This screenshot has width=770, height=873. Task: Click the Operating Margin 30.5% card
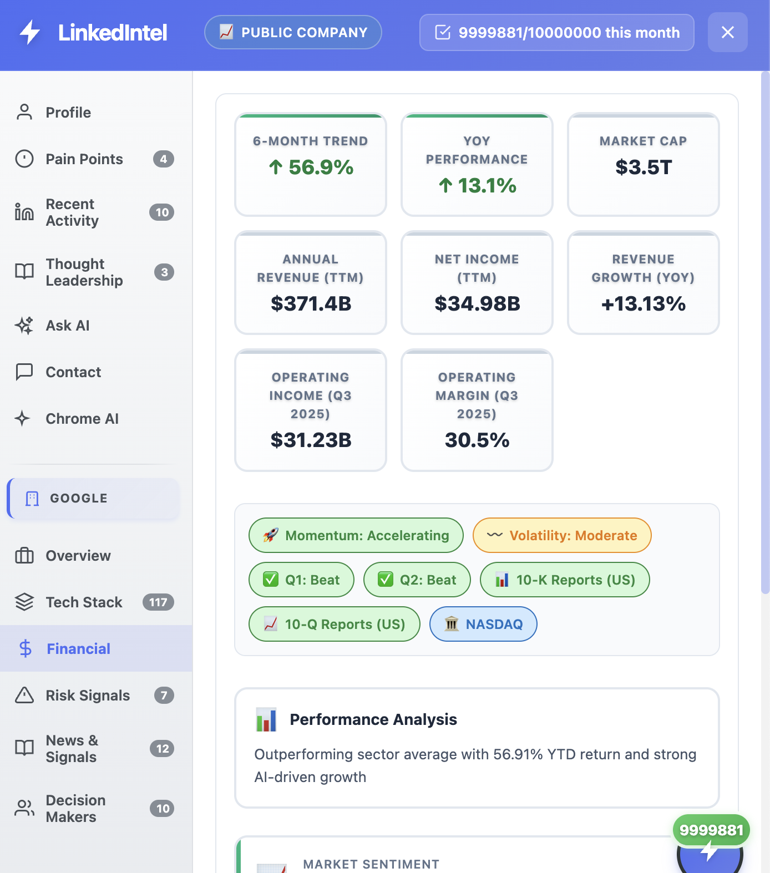coord(477,410)
